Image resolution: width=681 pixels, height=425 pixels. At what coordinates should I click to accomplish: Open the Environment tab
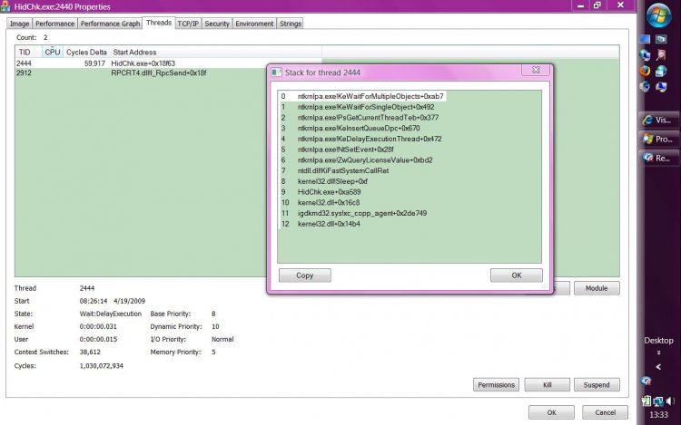point(254,24)
